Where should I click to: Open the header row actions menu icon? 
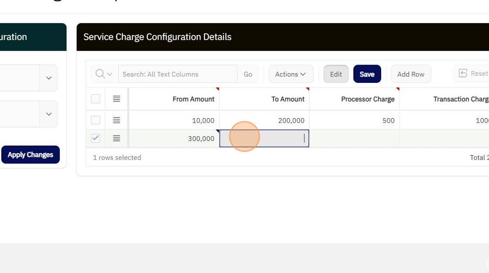click(117, 99)
